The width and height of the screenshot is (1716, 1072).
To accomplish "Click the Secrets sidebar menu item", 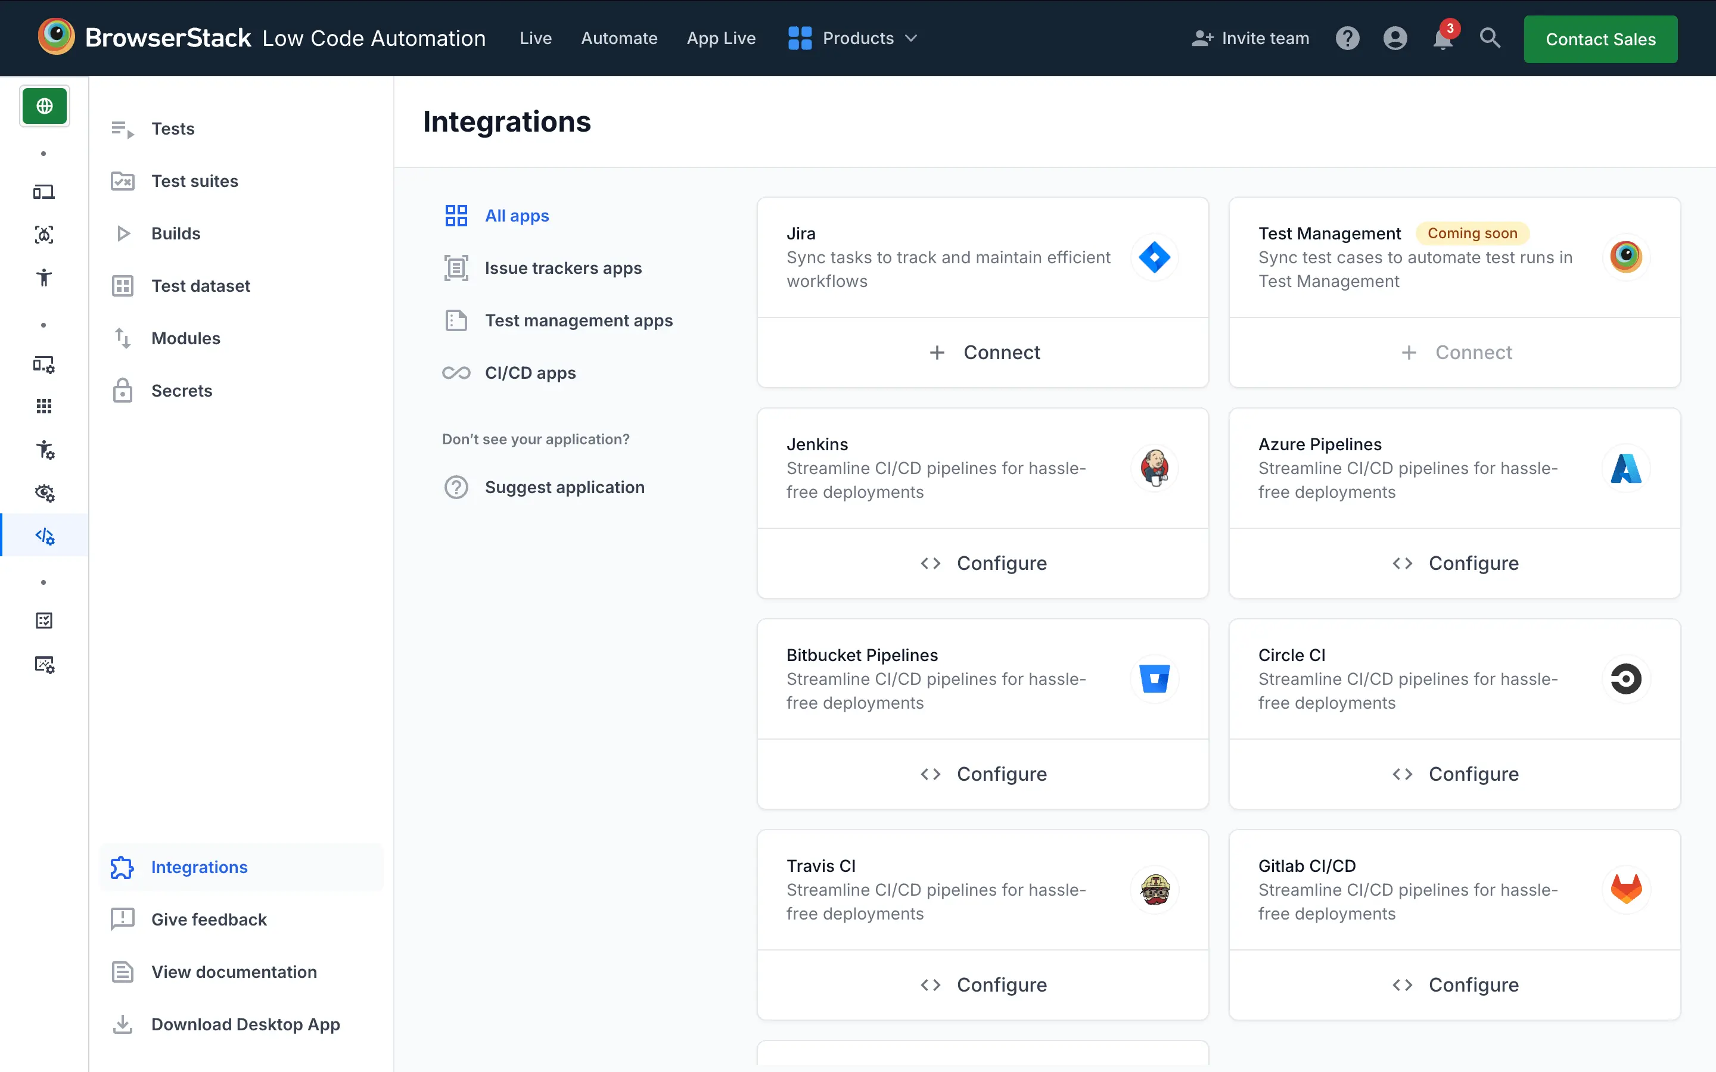I will [182, 390].
